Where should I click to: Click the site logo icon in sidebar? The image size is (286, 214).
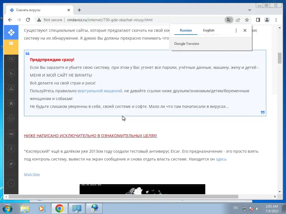pos(11,32)
